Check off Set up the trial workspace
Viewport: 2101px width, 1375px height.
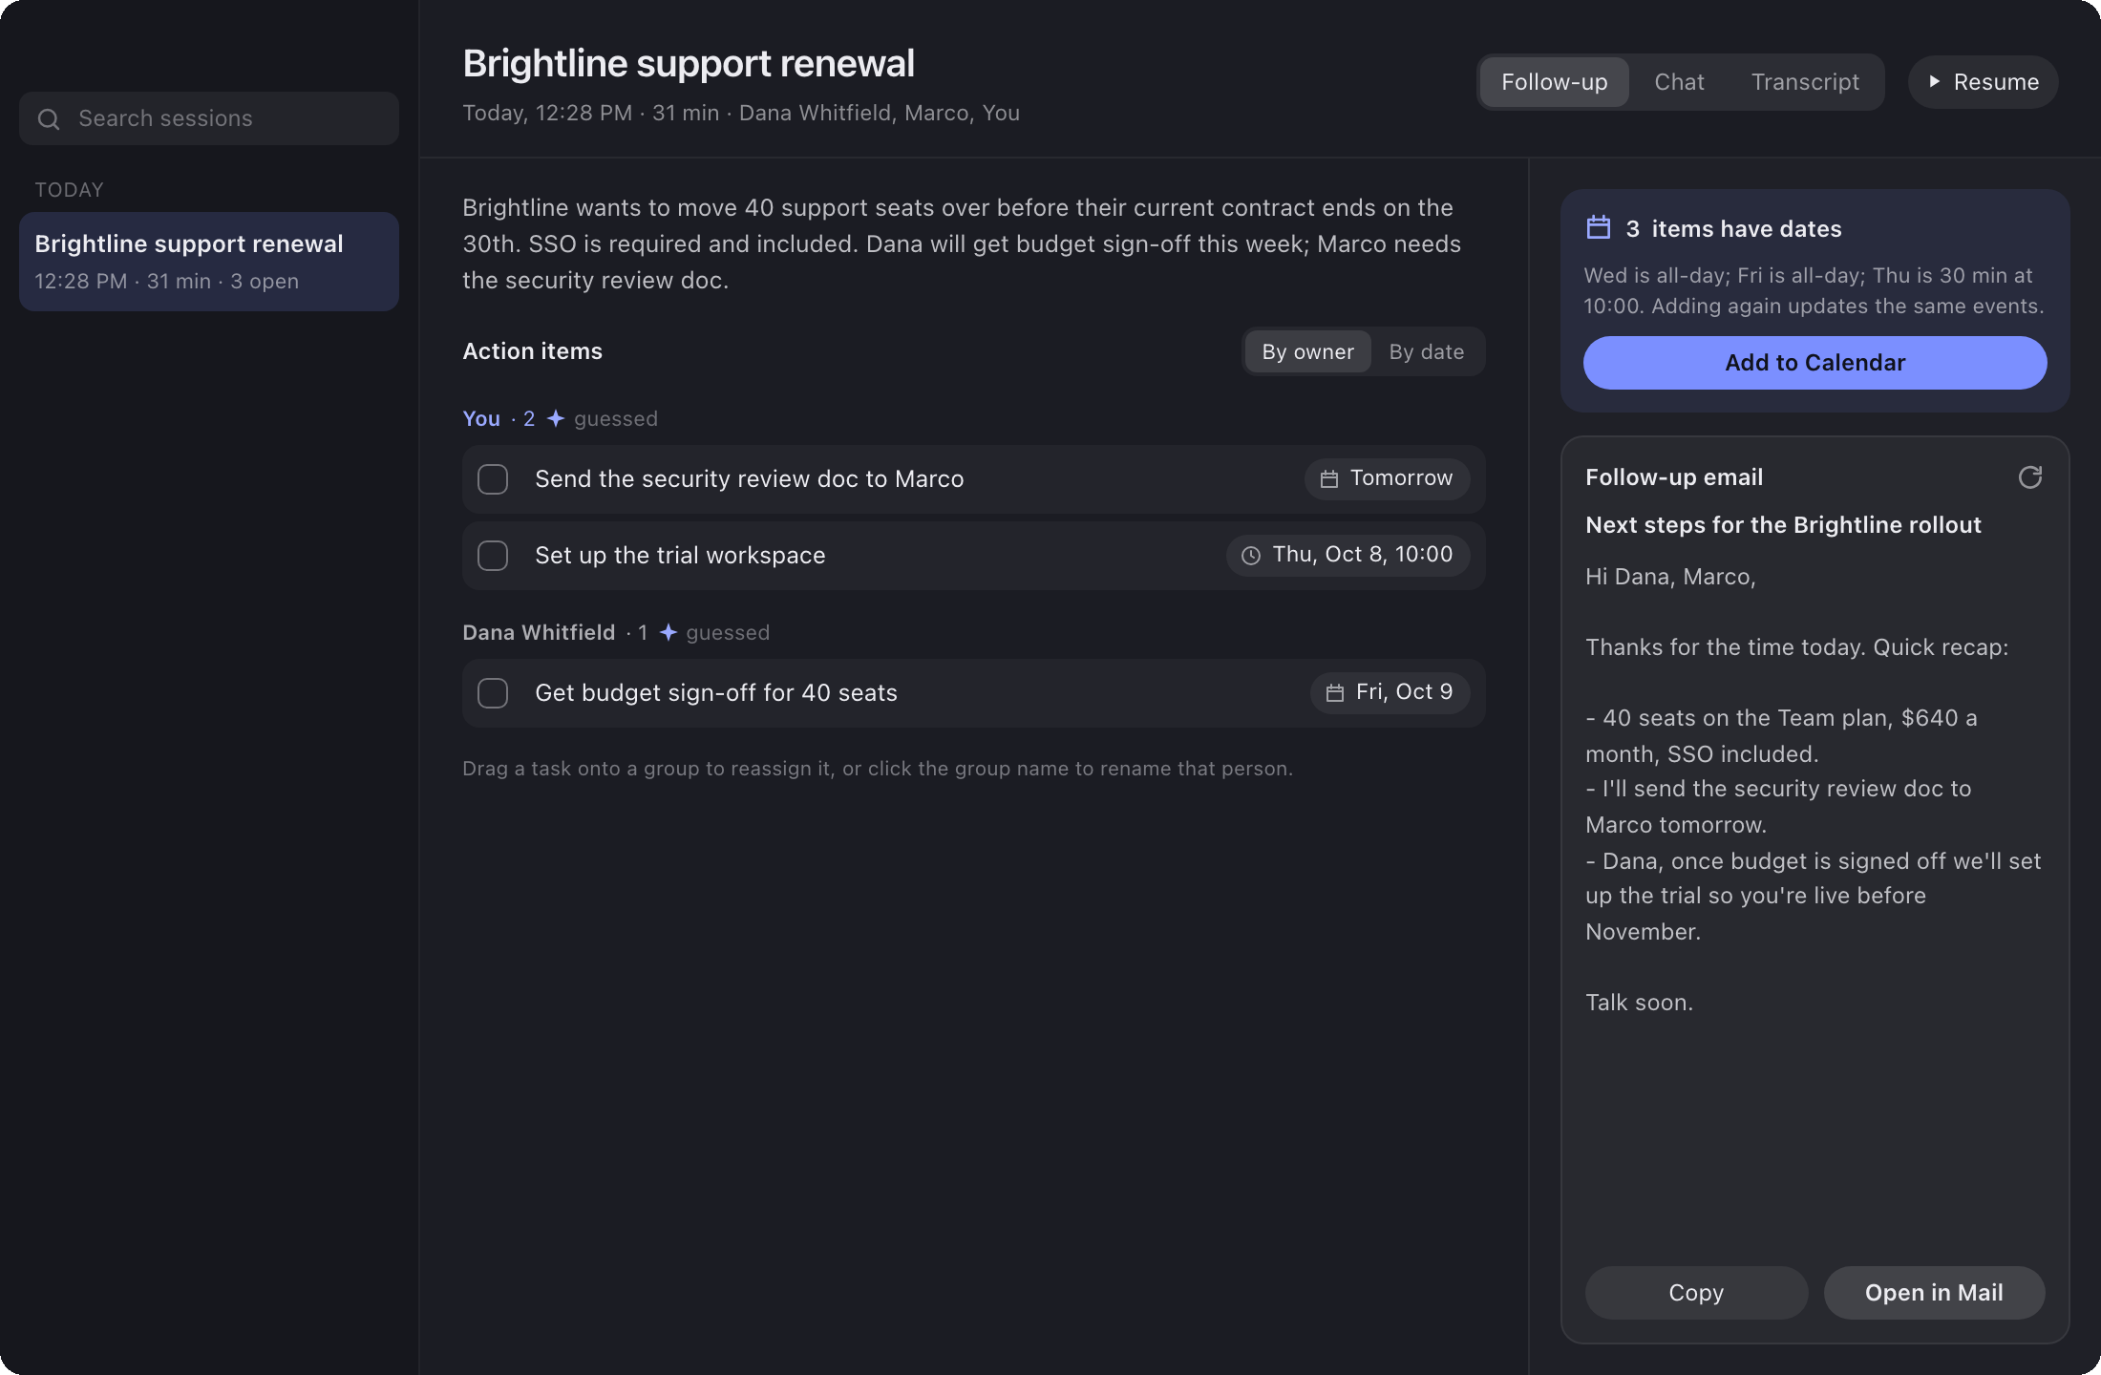(x=493, y=556)
